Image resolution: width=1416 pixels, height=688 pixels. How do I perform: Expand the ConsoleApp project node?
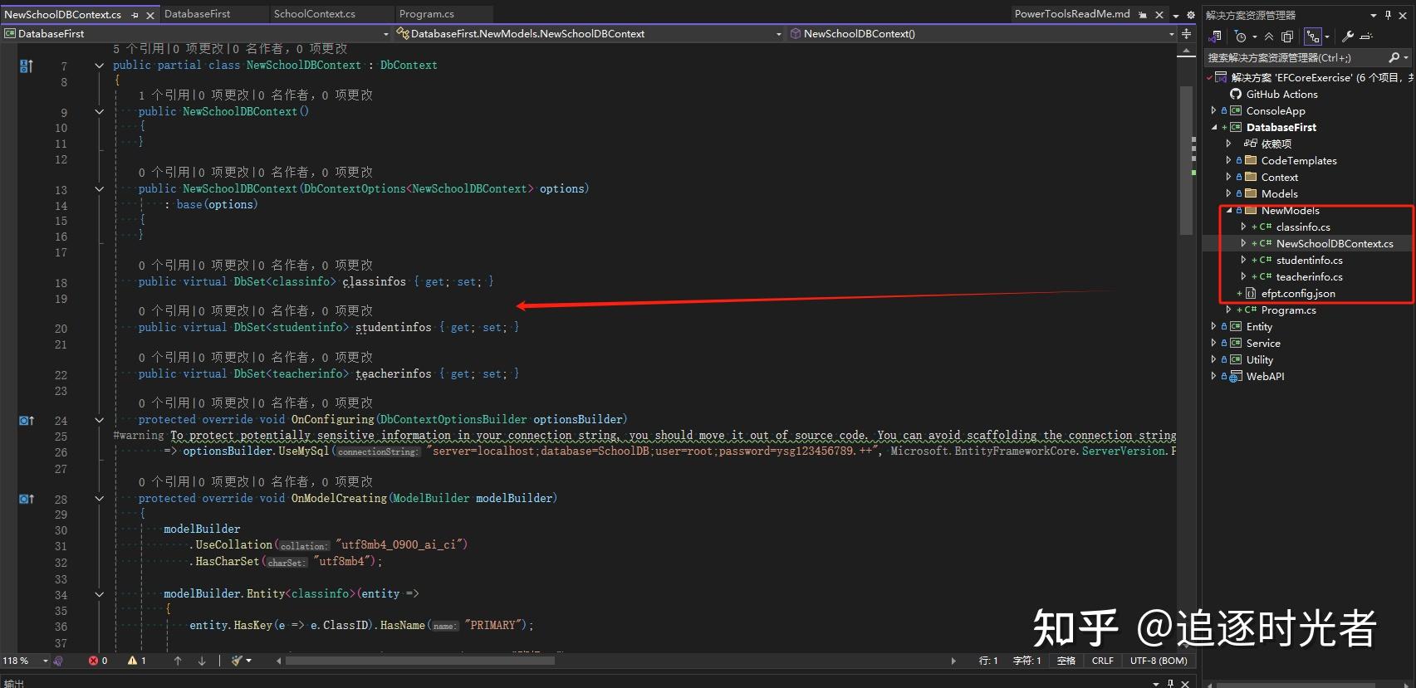pos(1214,110)
